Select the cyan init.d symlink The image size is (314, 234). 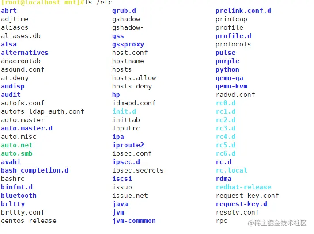(x=124, y=111)
